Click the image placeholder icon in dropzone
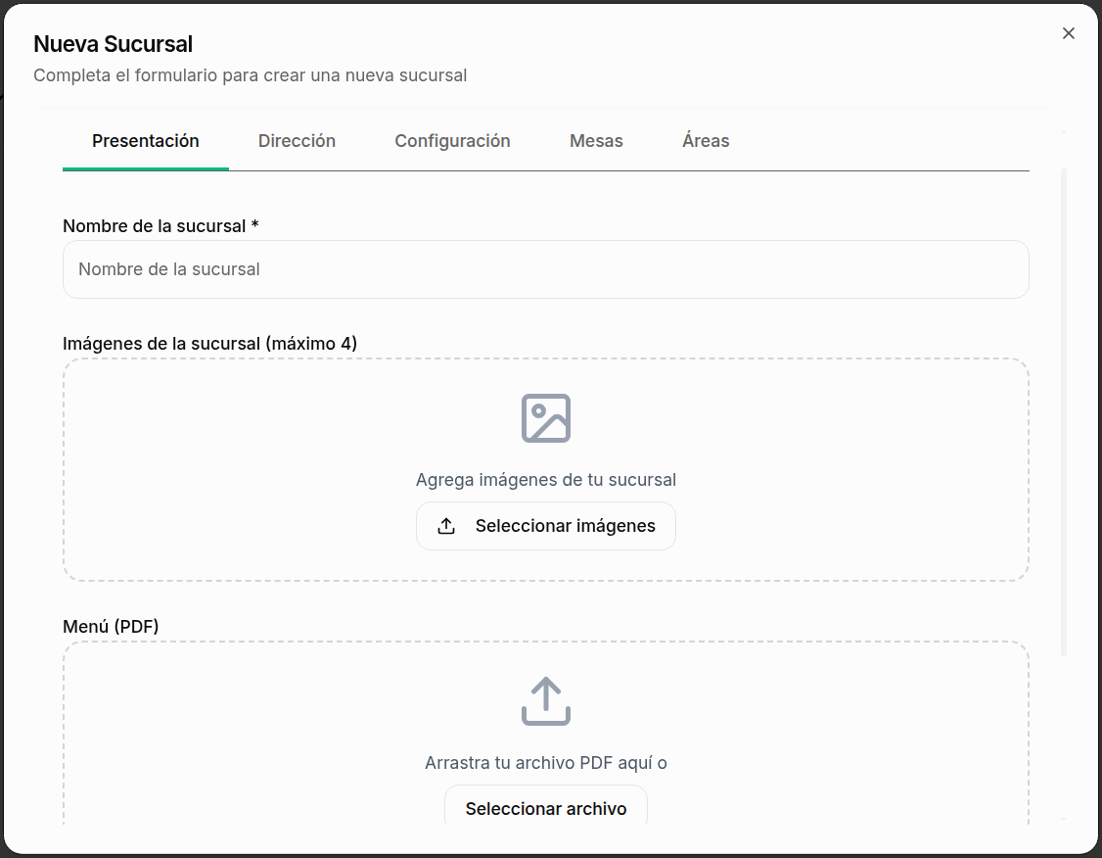This screenshot has width=1102, height=858. click(545, 418)
